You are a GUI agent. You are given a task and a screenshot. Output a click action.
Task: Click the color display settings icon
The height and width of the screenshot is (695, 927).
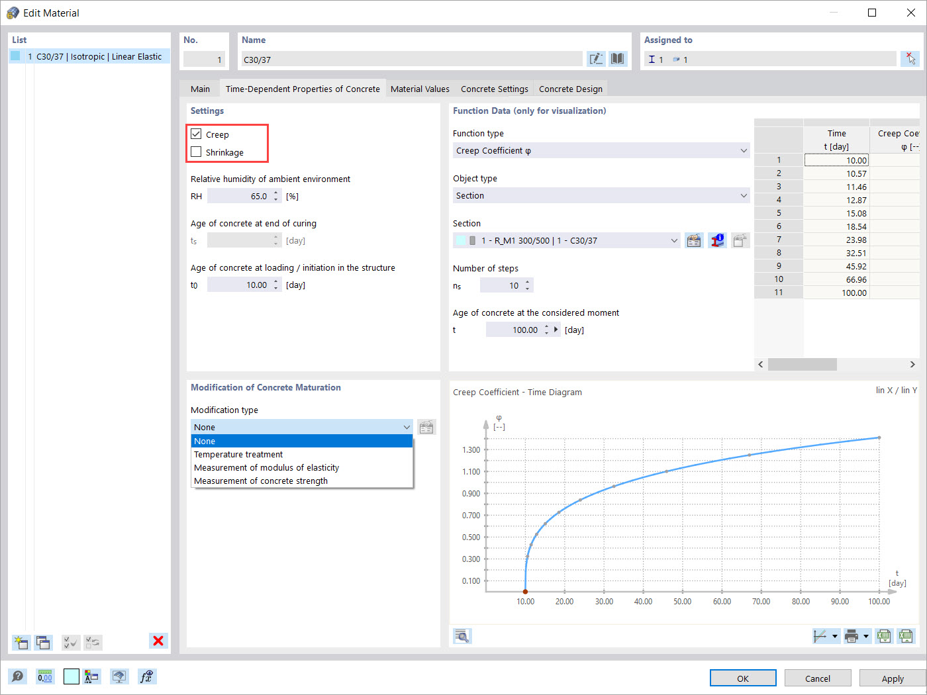coord(91,676)
